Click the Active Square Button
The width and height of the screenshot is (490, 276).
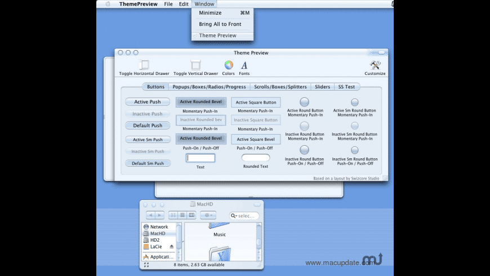pos(256,102)
